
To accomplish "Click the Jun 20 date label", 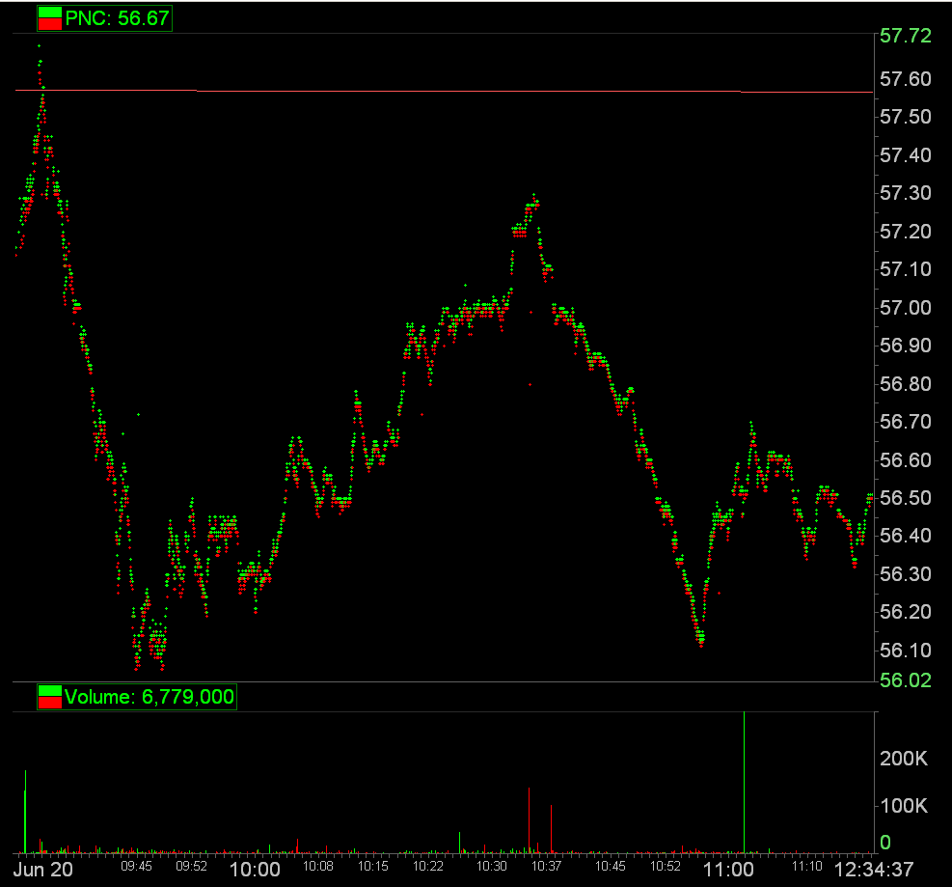I will tap(42, 870).
